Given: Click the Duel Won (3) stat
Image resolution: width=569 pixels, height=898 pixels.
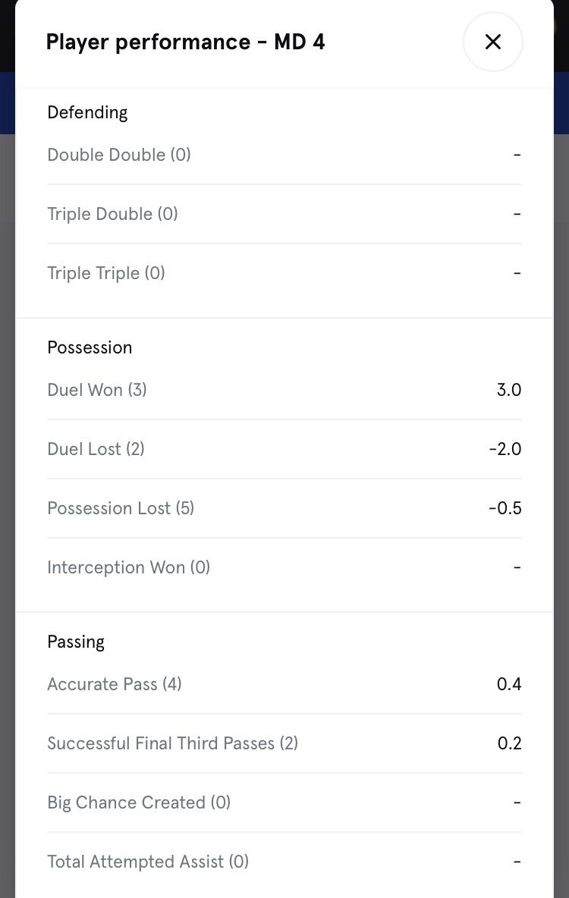Looking at the screenshot, I should (x=97, y=390).
